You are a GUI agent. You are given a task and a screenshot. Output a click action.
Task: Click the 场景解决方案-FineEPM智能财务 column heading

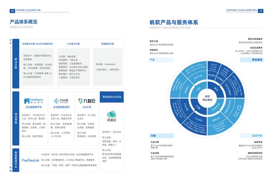tap(37, 44)
